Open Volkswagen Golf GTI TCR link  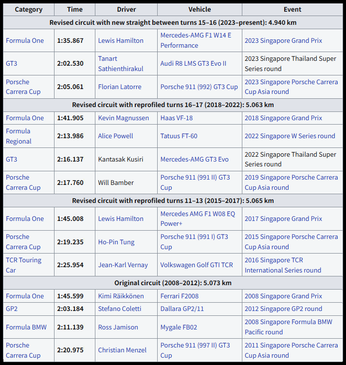click(197, 265)
